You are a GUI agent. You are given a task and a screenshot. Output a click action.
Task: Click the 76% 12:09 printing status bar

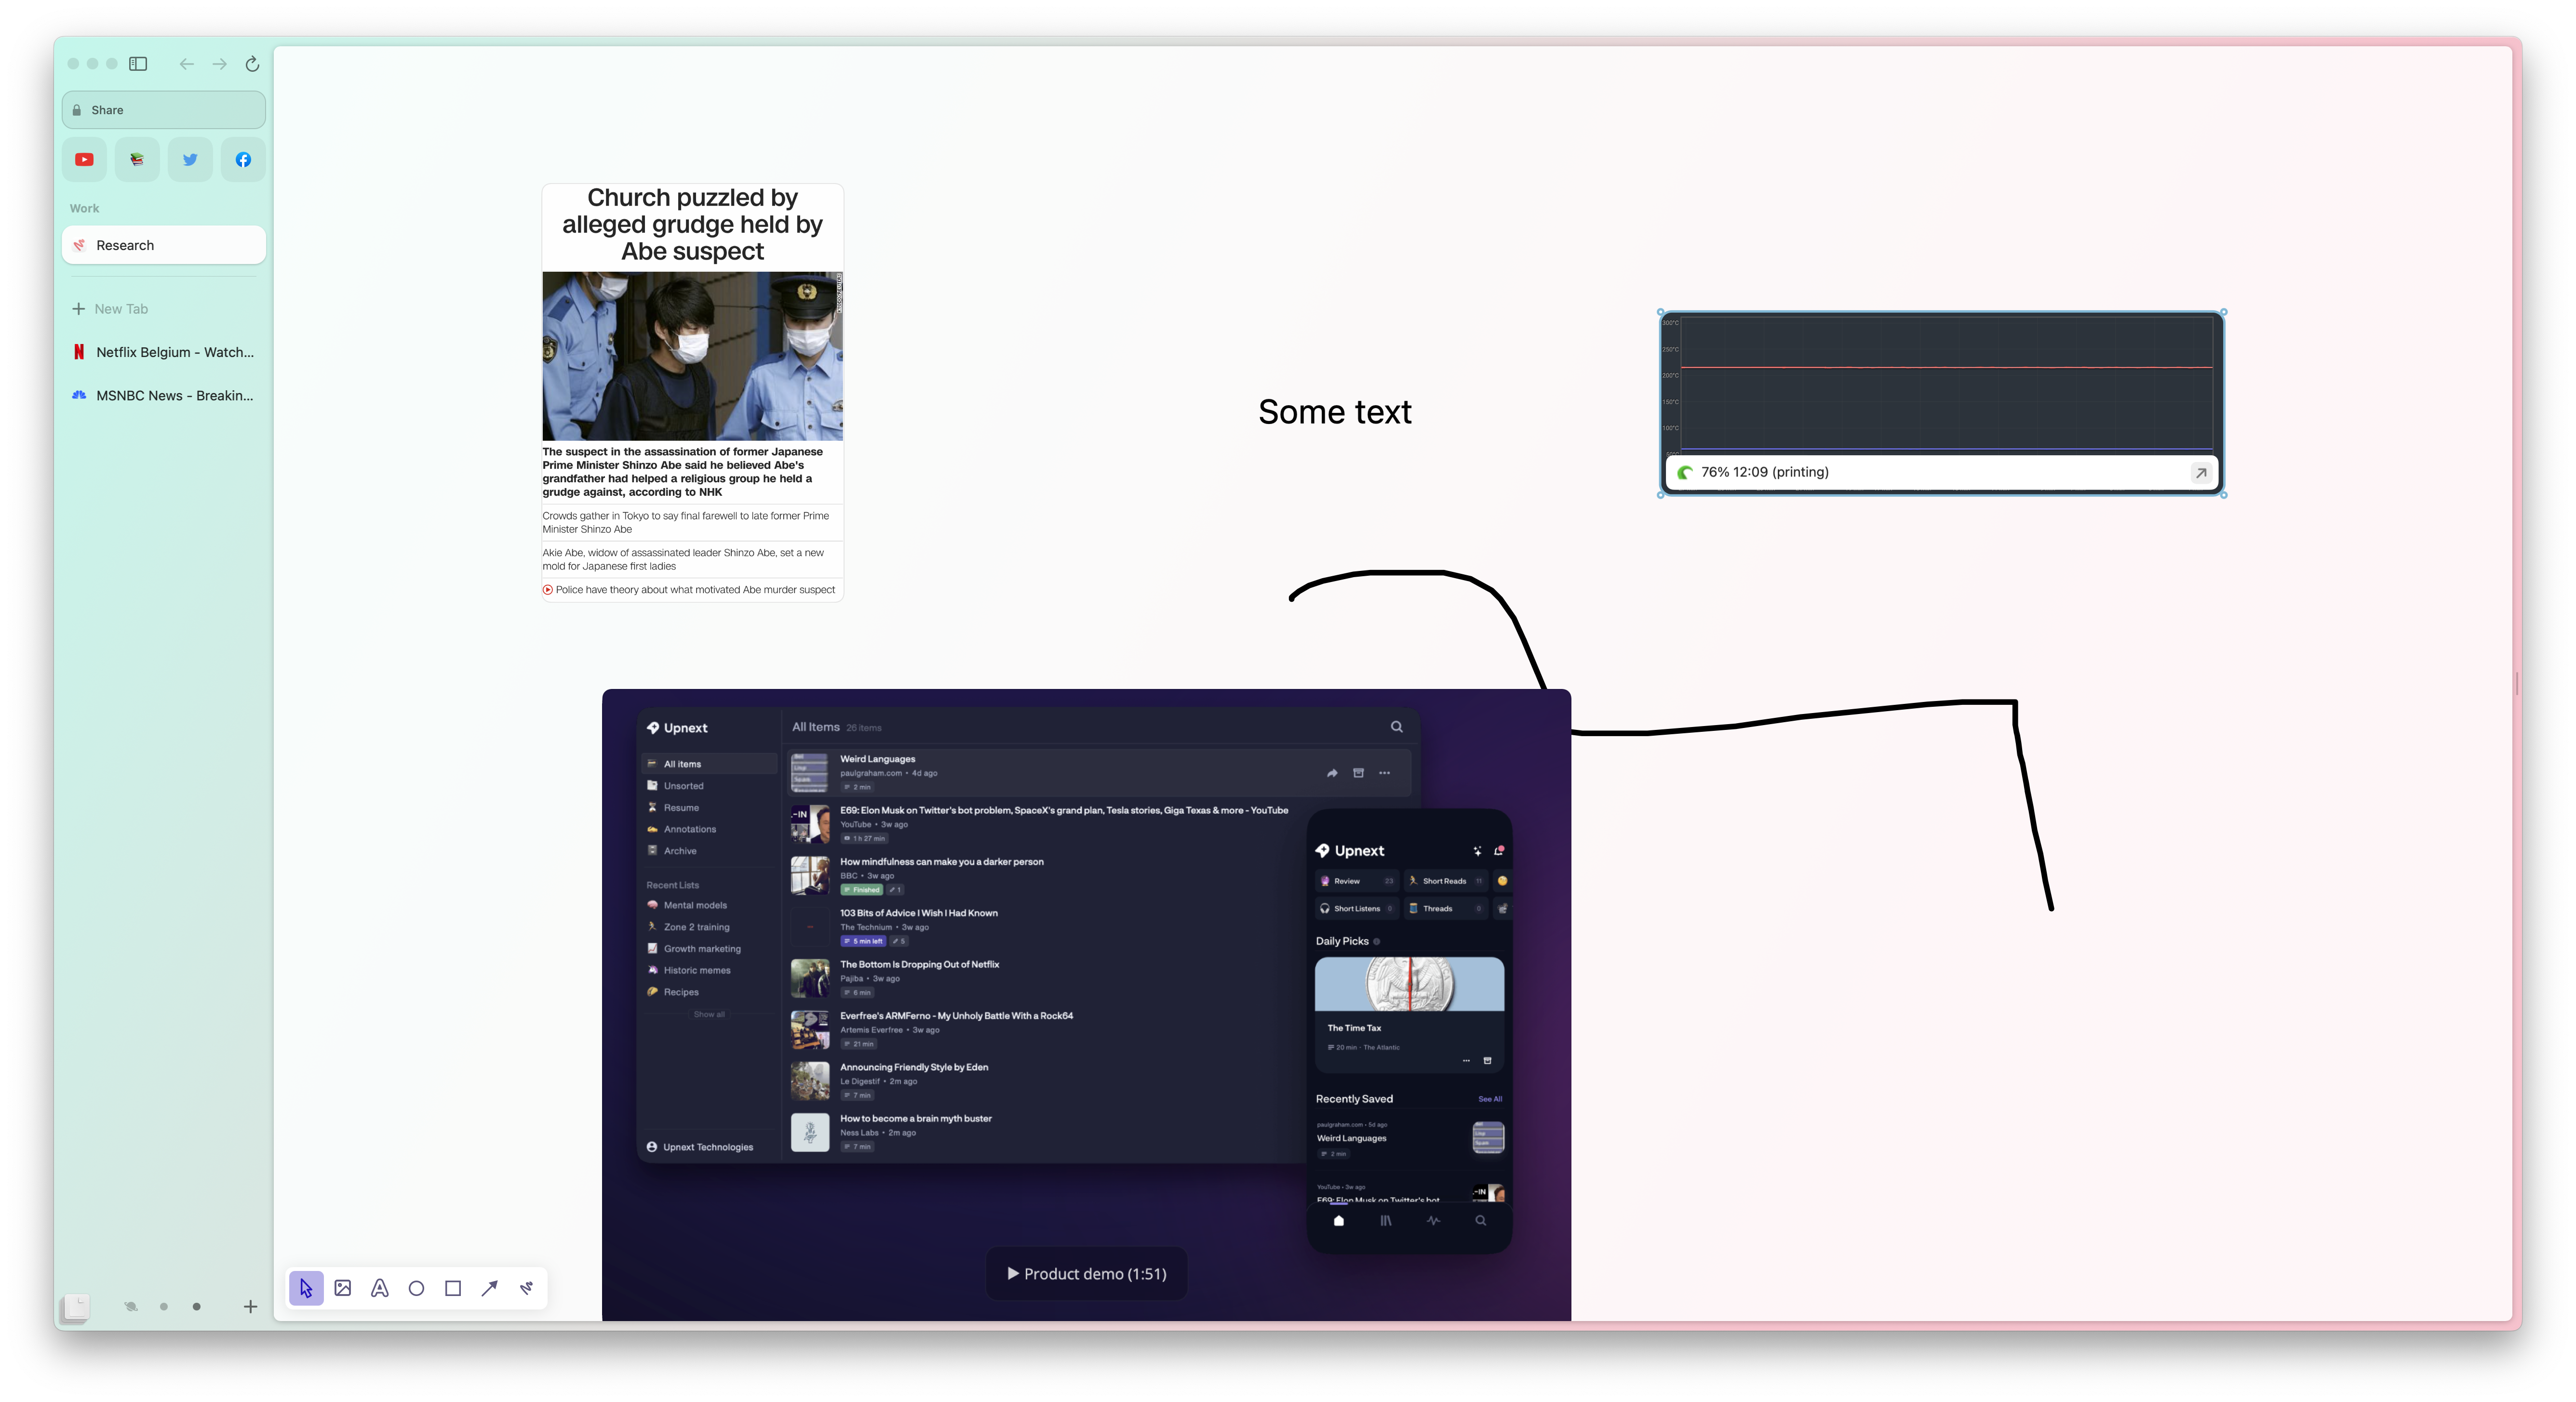pos(1941,473)
